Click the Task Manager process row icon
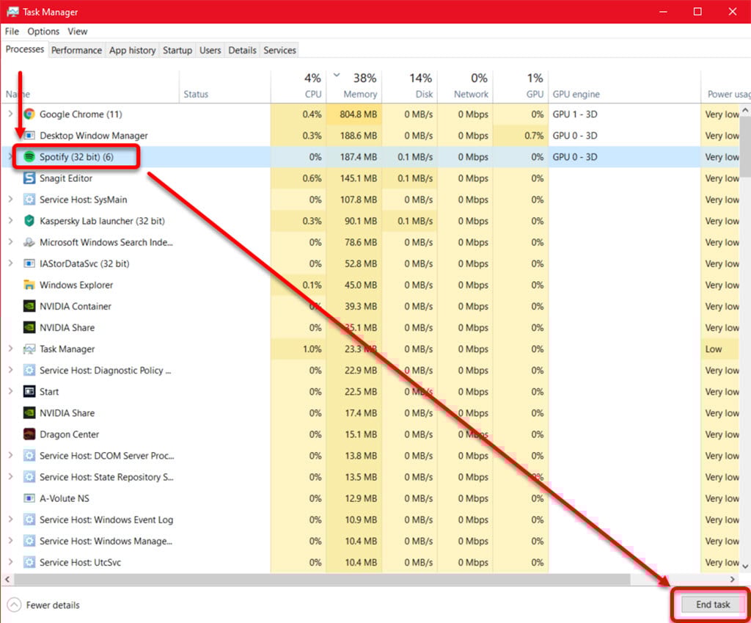Screen dimensions: 751x623 click(x=29, y=349)
